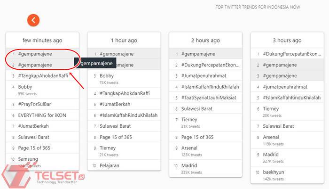Screen dimensions: 329x189
Task: Open Bobby trend in 1 hour ago column
Action: point(107,75)
